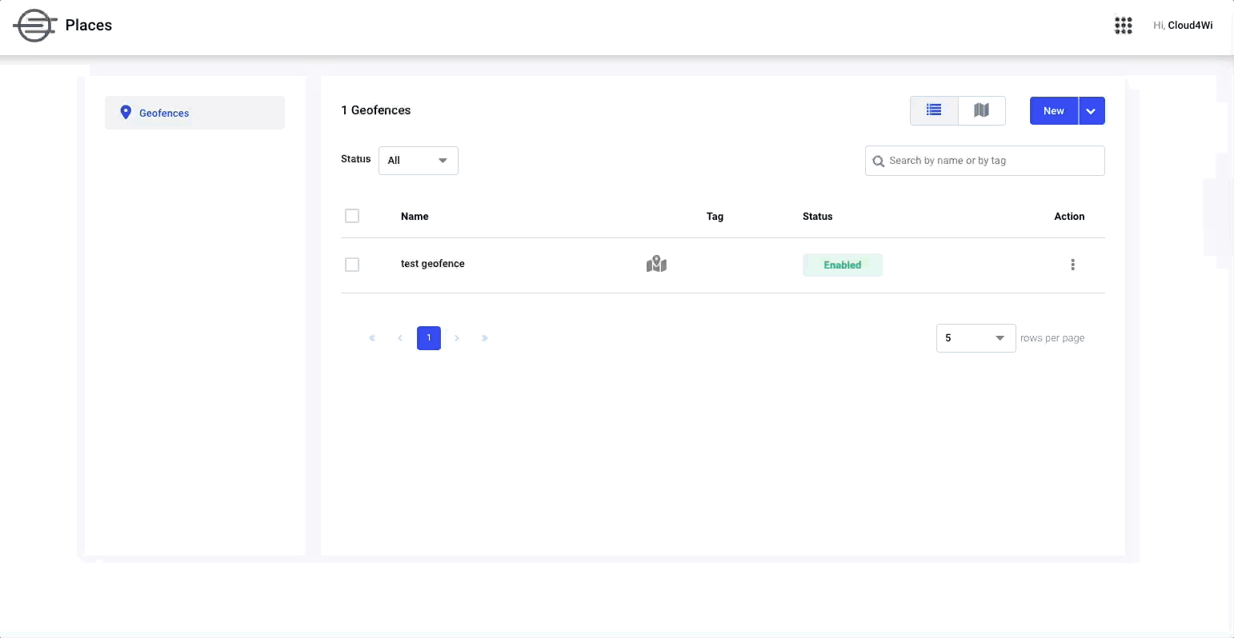Open the Status filter dropdown
Screen dimensions: 1234x638
419,161
